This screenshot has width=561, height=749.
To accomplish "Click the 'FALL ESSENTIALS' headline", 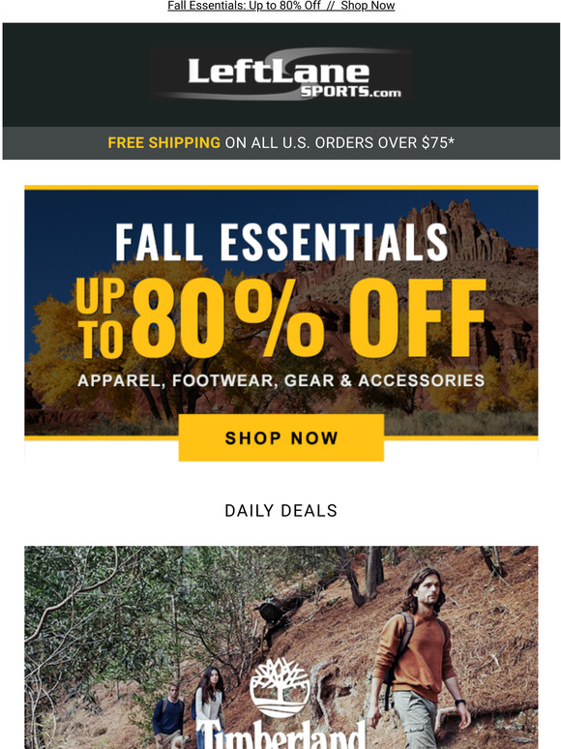I will point(281,243).
